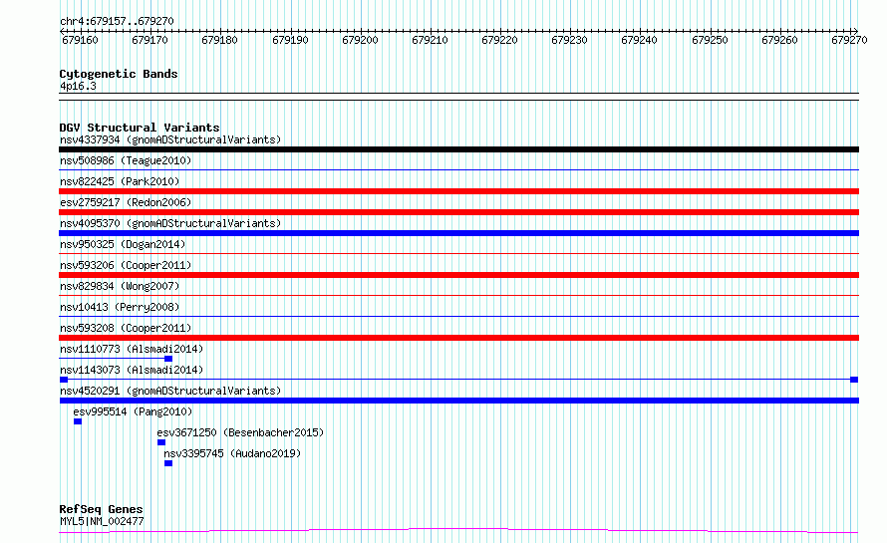Click the nsv822425 (Park2010) label
The height and width of the screenshot is (543, 887).
(120, 181)
